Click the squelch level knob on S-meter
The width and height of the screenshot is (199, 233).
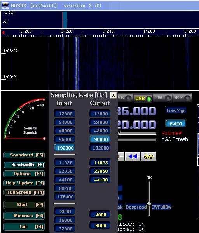pyautogui.click(x=44, y=139)
